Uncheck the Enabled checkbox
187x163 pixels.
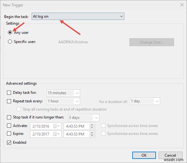pos(9,142)
